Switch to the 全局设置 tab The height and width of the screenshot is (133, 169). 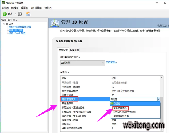63,50
